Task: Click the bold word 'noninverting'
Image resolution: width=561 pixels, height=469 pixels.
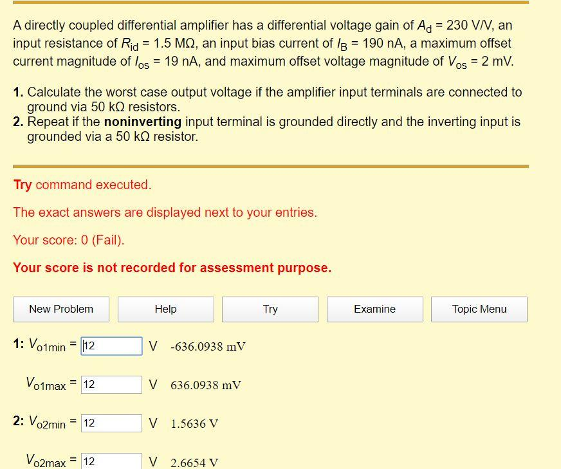Action: click(x=143, y=122)
